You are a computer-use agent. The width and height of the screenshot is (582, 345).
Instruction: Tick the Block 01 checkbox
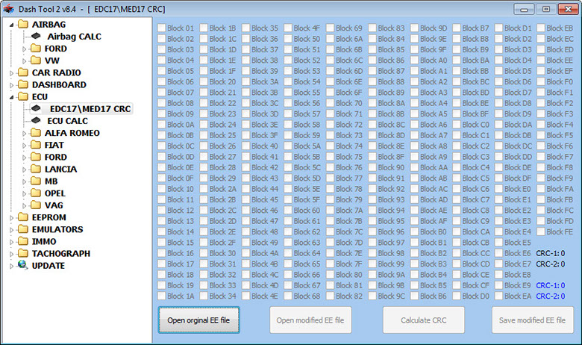tap(161, 28)
